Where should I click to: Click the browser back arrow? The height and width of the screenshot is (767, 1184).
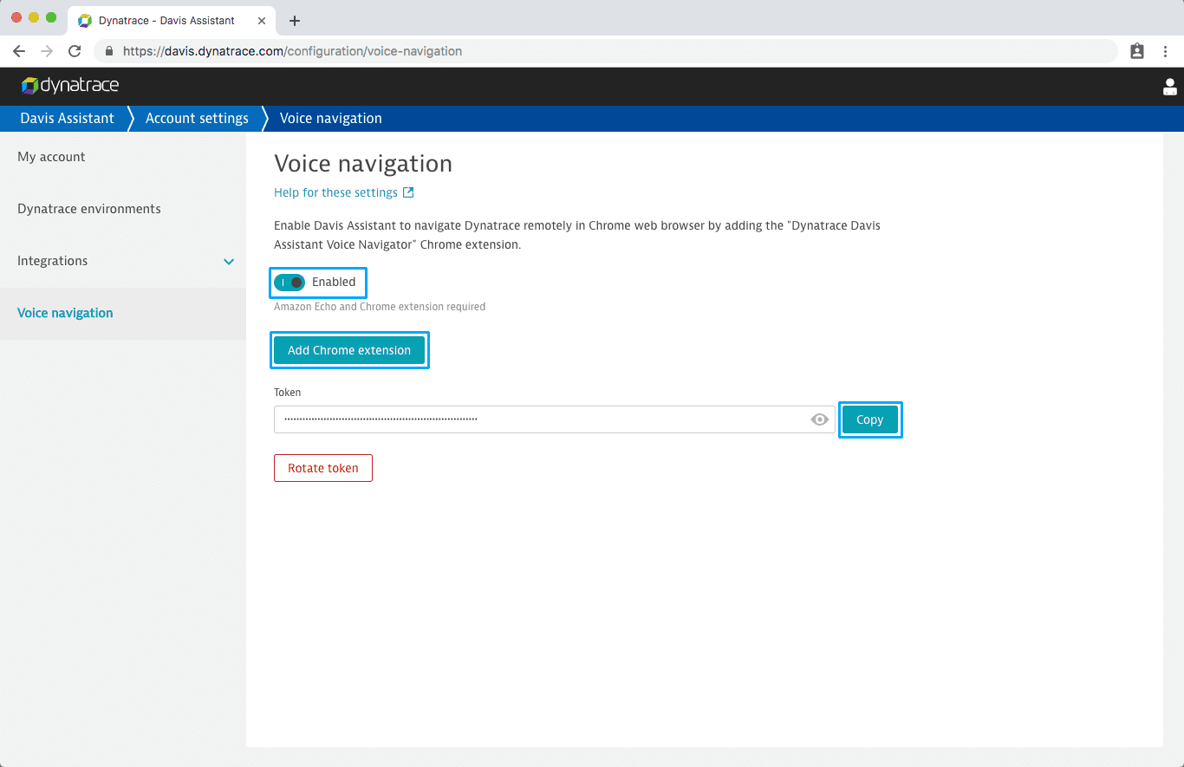pos(19,51)
